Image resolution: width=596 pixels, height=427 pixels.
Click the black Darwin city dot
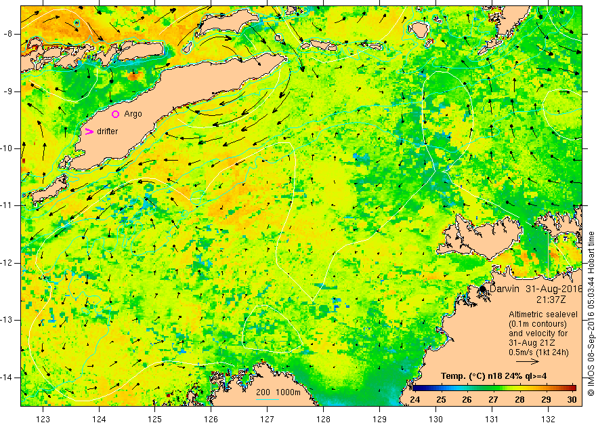tap(483, 289)
